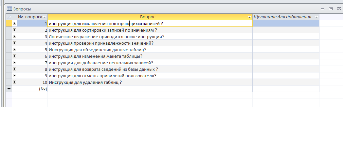This screenshot has width=343, height=167.
Task: Expand subdatasheet for question 4
Action: click(14, 43)
